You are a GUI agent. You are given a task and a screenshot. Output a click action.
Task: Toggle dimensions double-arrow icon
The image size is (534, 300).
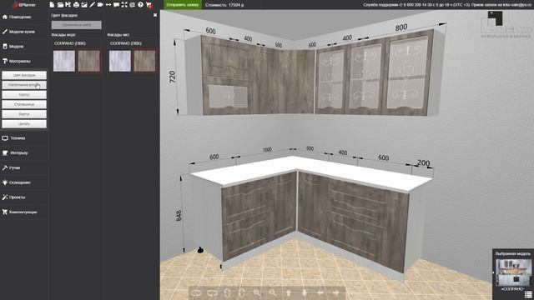point(108,5)
